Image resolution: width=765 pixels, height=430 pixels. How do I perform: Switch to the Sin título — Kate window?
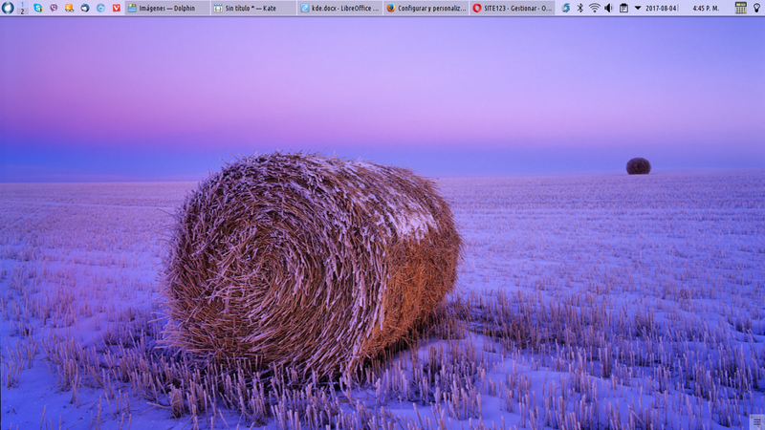click(x=253, y=8)
